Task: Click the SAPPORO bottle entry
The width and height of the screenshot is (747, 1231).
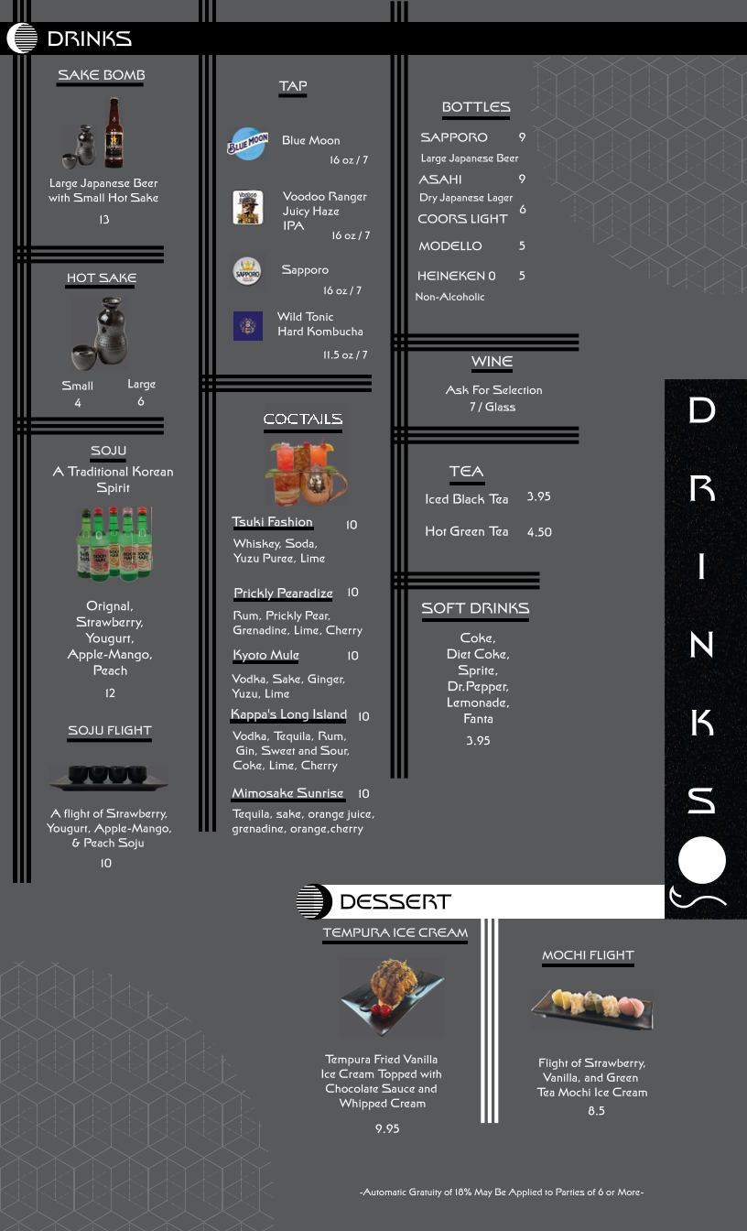Action: pos(454,137)
